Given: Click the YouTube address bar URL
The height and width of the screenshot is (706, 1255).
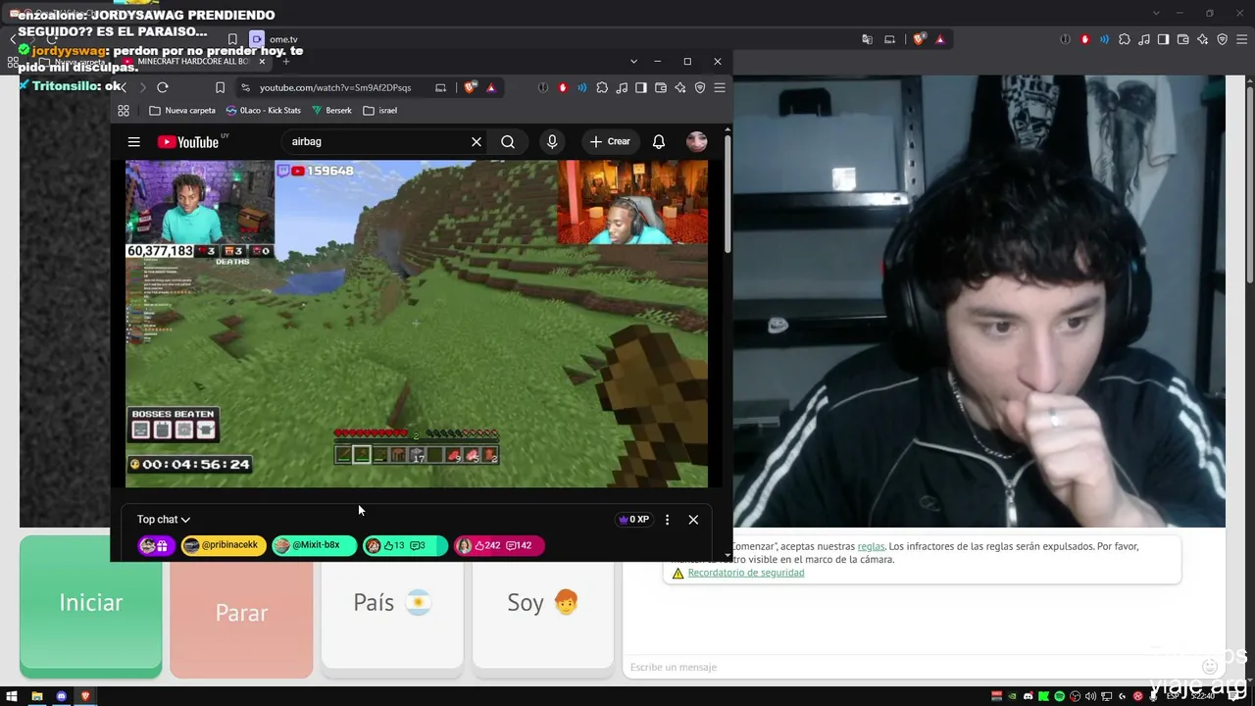Looking at the screenshot, I should click(335, 87).
